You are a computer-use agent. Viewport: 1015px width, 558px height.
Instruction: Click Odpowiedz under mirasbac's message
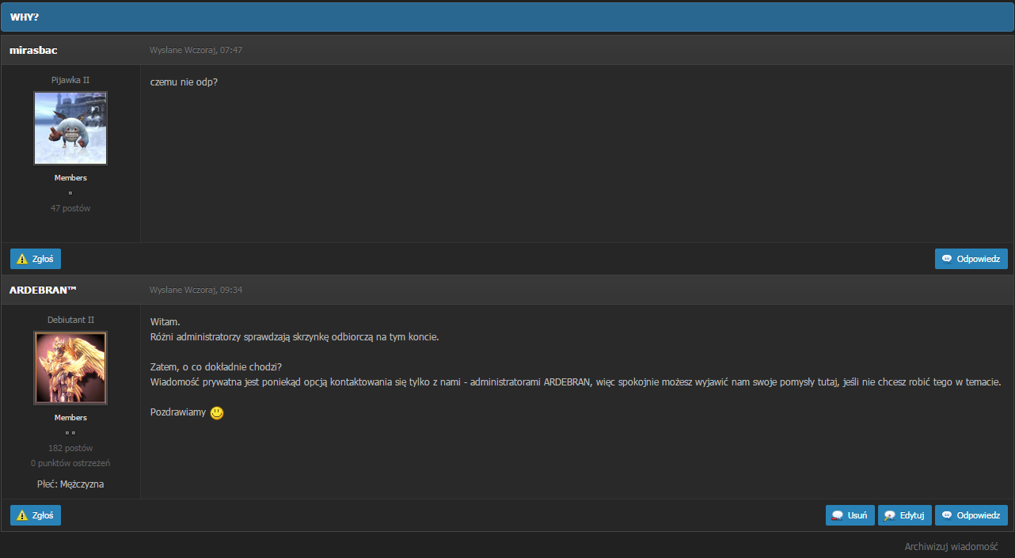pos(971,259)
